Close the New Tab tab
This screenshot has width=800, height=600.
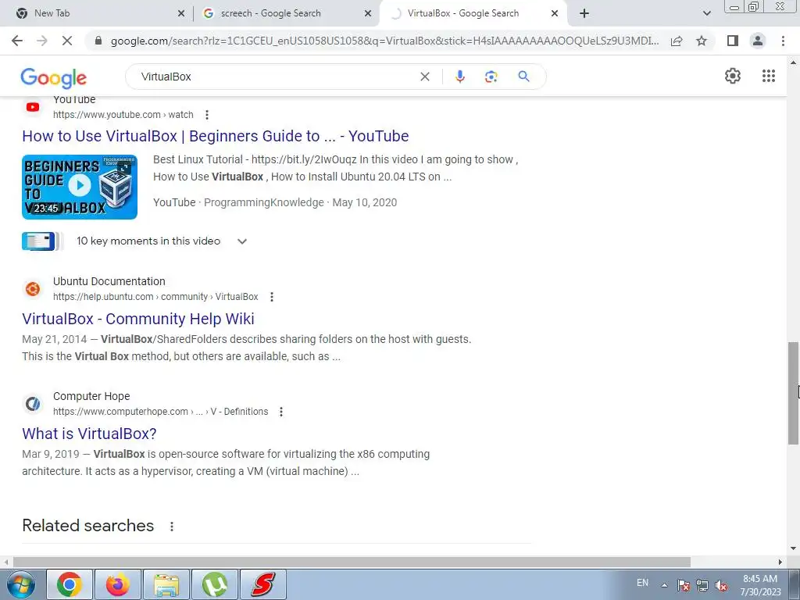pyautogui.click(x=180, y=14)
